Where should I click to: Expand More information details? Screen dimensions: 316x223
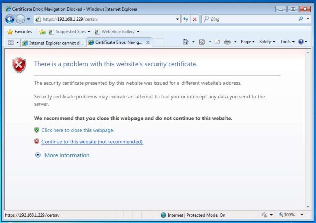tap(67, 155)
